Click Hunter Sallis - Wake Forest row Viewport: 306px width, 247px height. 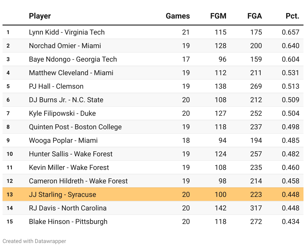tap(71, 154)
